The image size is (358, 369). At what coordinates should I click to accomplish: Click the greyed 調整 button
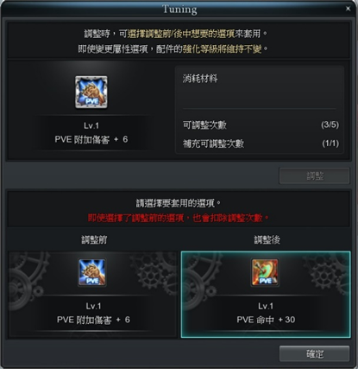pyautogui.click(x=315, y=175)
